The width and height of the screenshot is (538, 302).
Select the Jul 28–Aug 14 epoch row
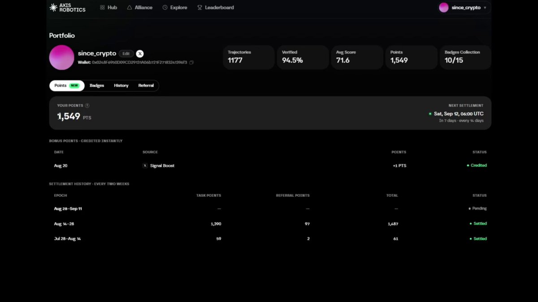[270, 239]
